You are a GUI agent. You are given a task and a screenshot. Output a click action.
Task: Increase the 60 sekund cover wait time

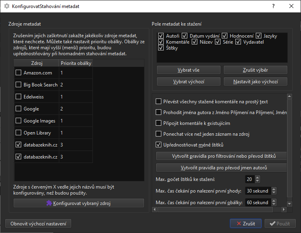pos(273,201)
